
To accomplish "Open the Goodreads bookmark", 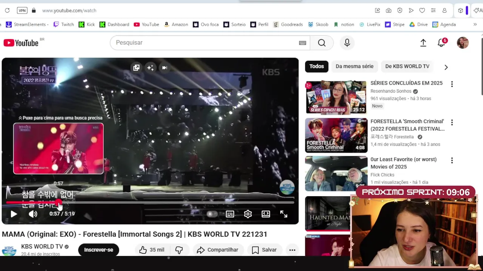I will [x=288, y=24].
